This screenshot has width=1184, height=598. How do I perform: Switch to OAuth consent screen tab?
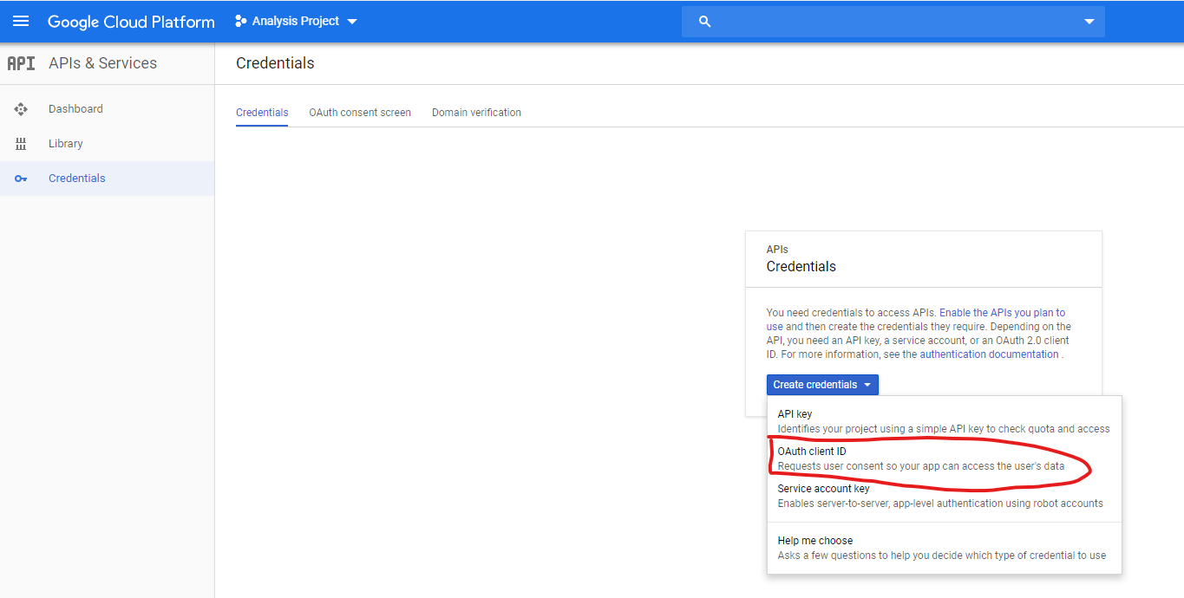pyautogui.click(x=360, y=113)
